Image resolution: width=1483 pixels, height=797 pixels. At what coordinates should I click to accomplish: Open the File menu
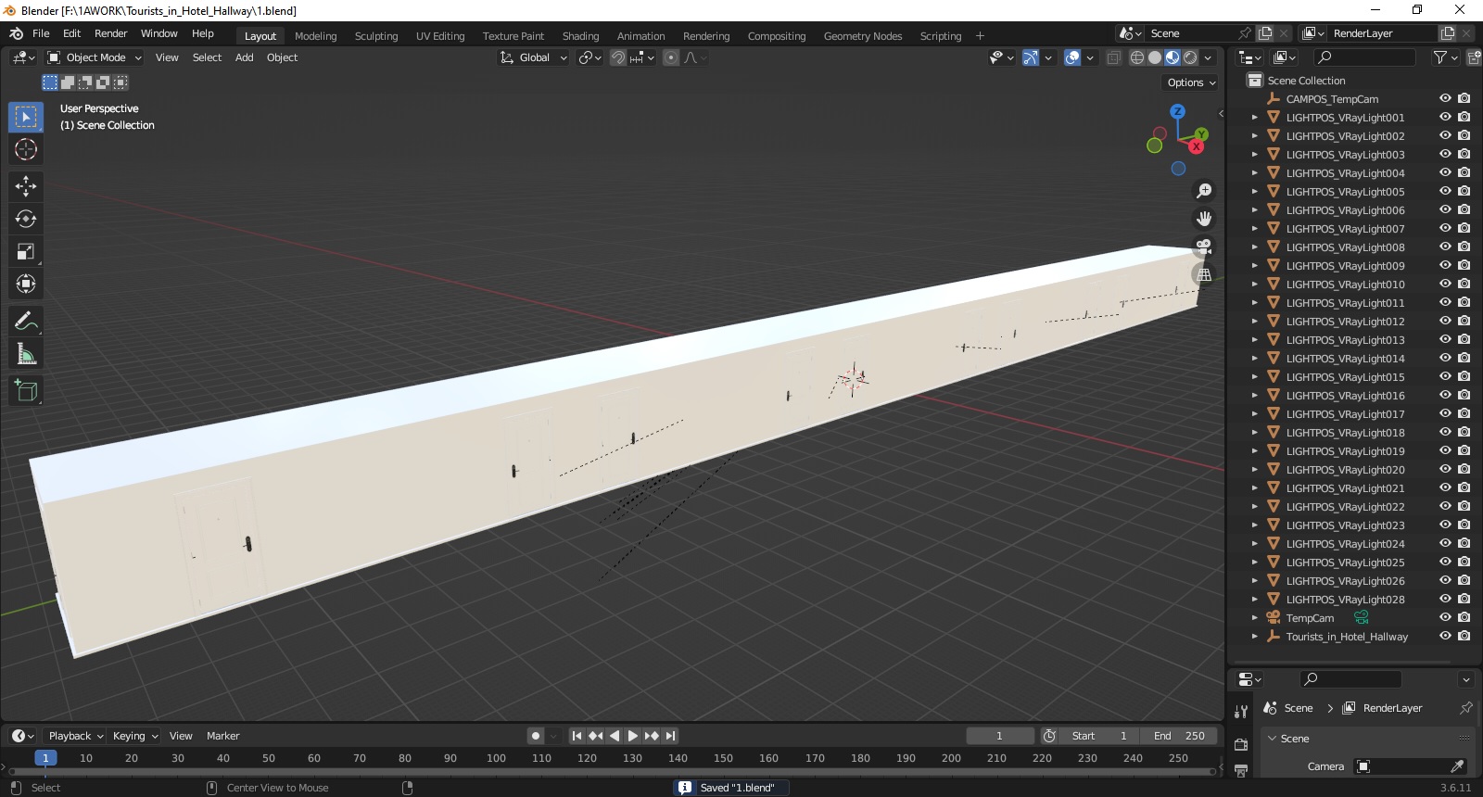[x=41, y=33]
